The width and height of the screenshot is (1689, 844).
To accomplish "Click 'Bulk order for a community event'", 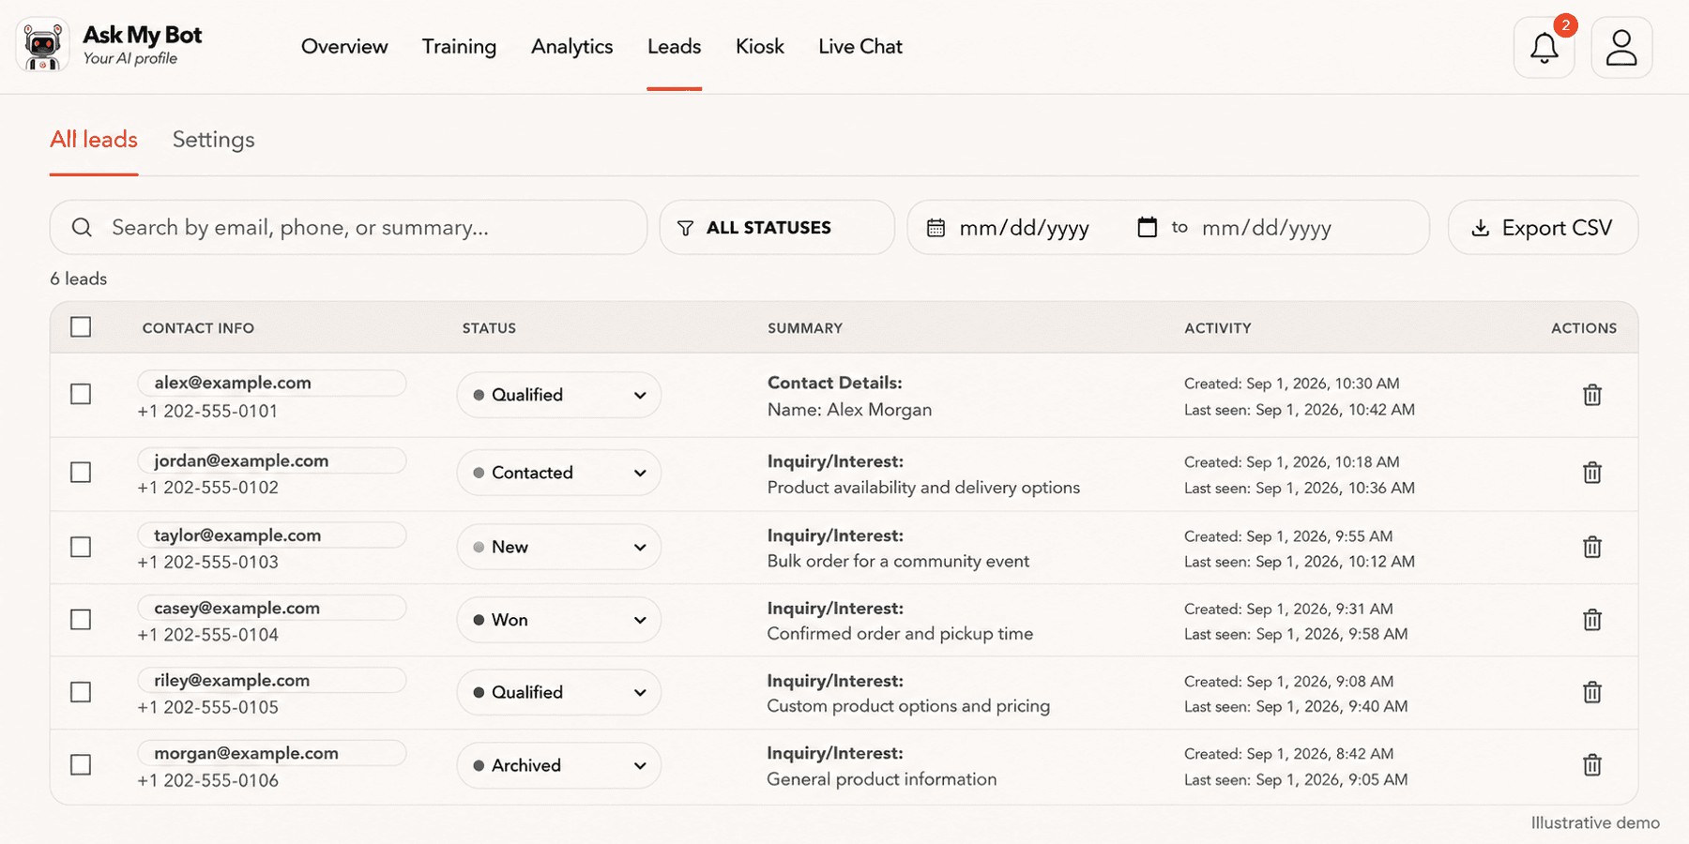I will 898,561.
